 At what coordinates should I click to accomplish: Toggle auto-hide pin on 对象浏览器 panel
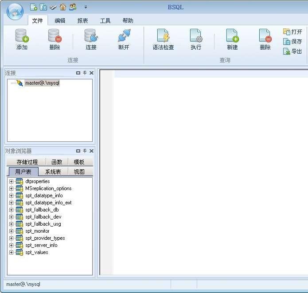[x=85, y=151]
